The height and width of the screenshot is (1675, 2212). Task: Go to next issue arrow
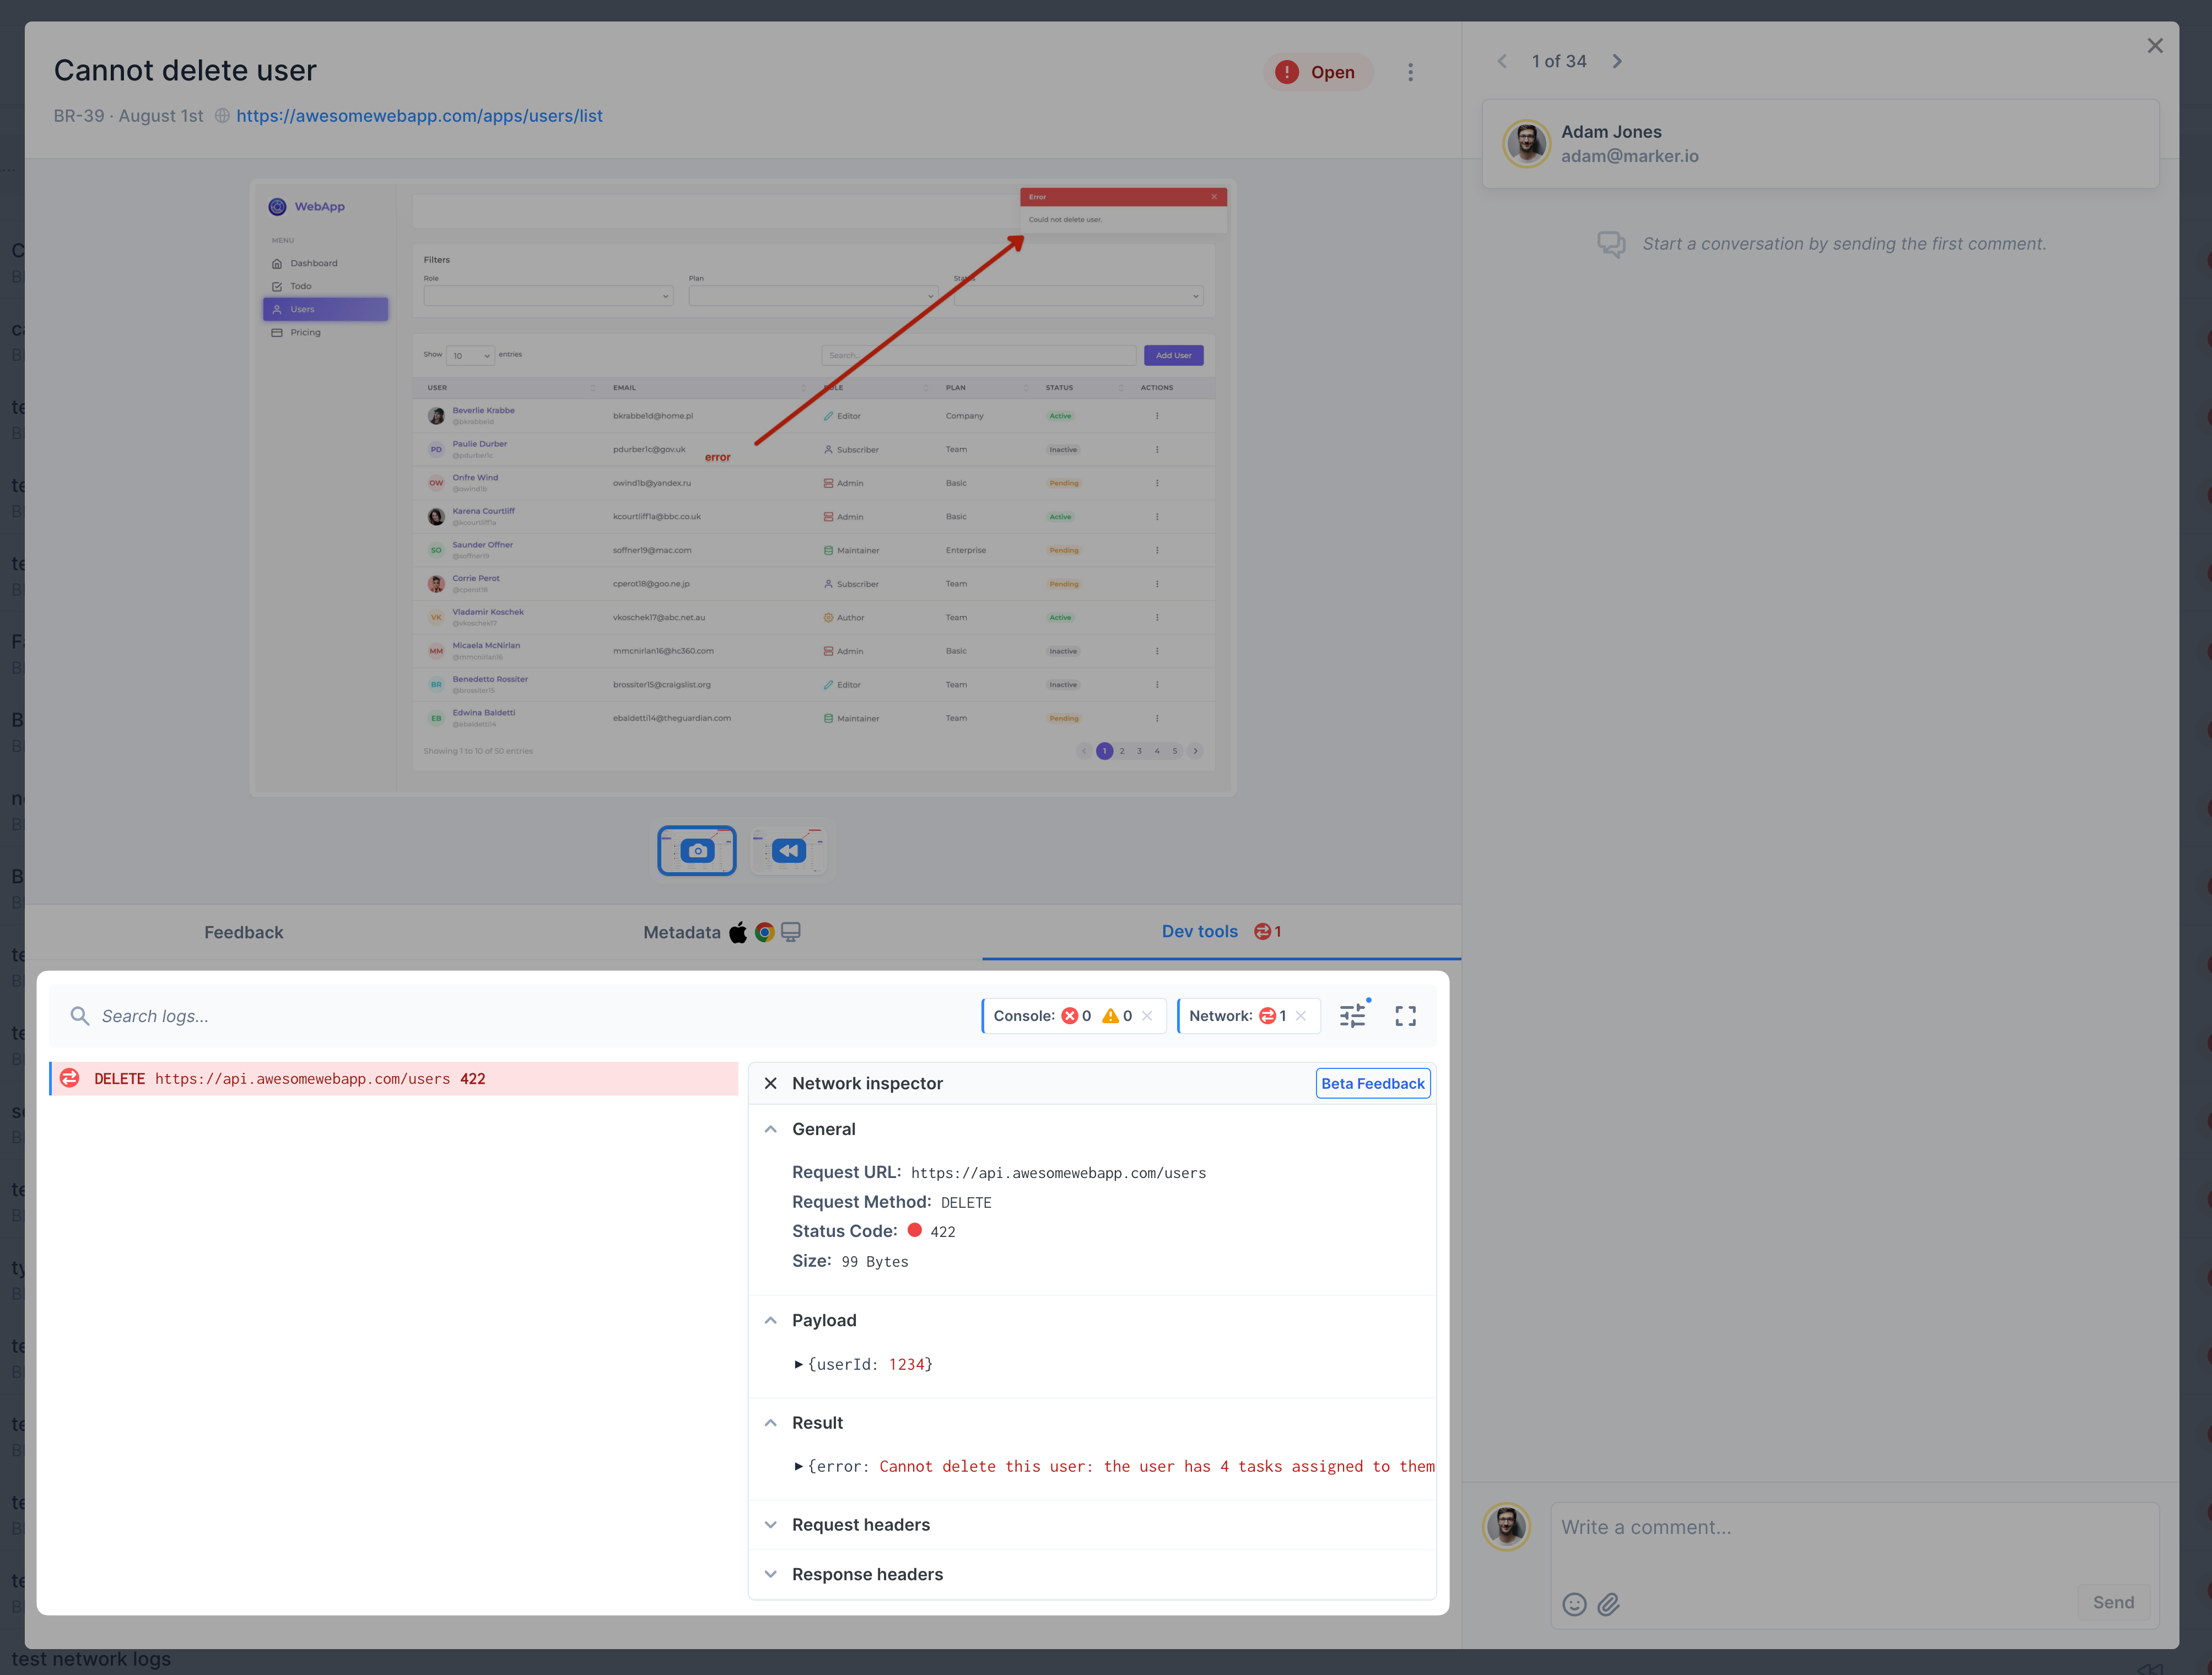(x=1617, y=62)
